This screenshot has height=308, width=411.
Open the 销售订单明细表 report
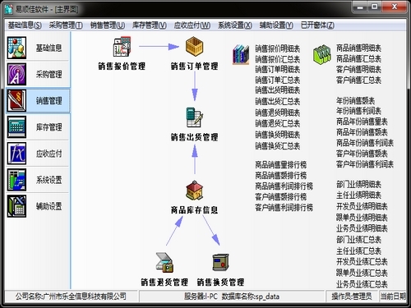pyautogui.click(x=277, y=69)
